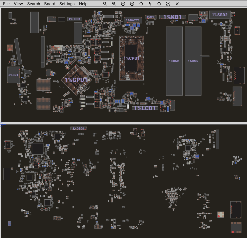Flip the board with up-down arrows icon
Viewport: 247px width, 238px height.
coord(150,4)
